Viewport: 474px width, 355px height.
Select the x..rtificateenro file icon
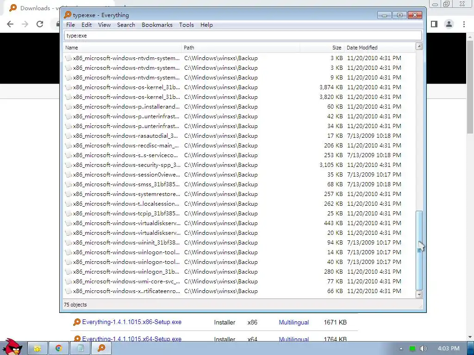pos(69,291)
